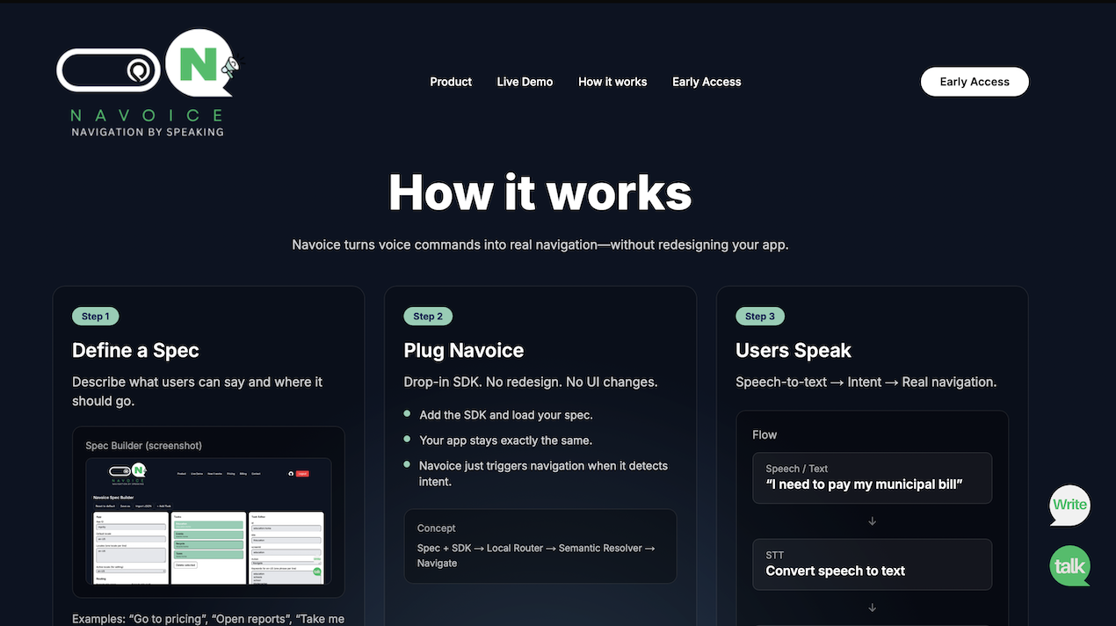Click the Step 2 badge
1116x626 pixels.
(x=428, y=317)
